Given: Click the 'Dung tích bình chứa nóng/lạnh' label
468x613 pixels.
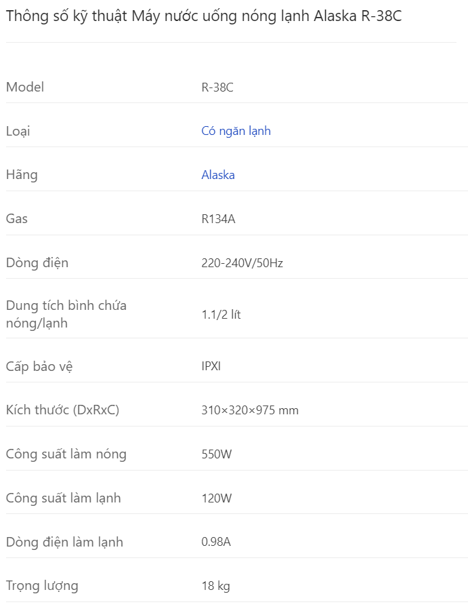Looking at the screenshot, I should (66, 315).
